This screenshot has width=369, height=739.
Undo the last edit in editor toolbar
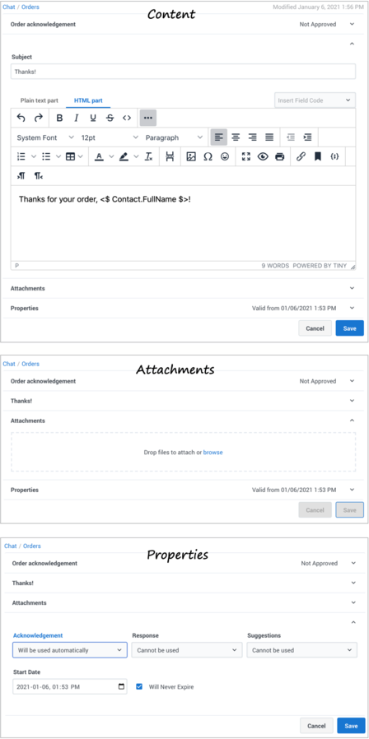click(21, 118)
